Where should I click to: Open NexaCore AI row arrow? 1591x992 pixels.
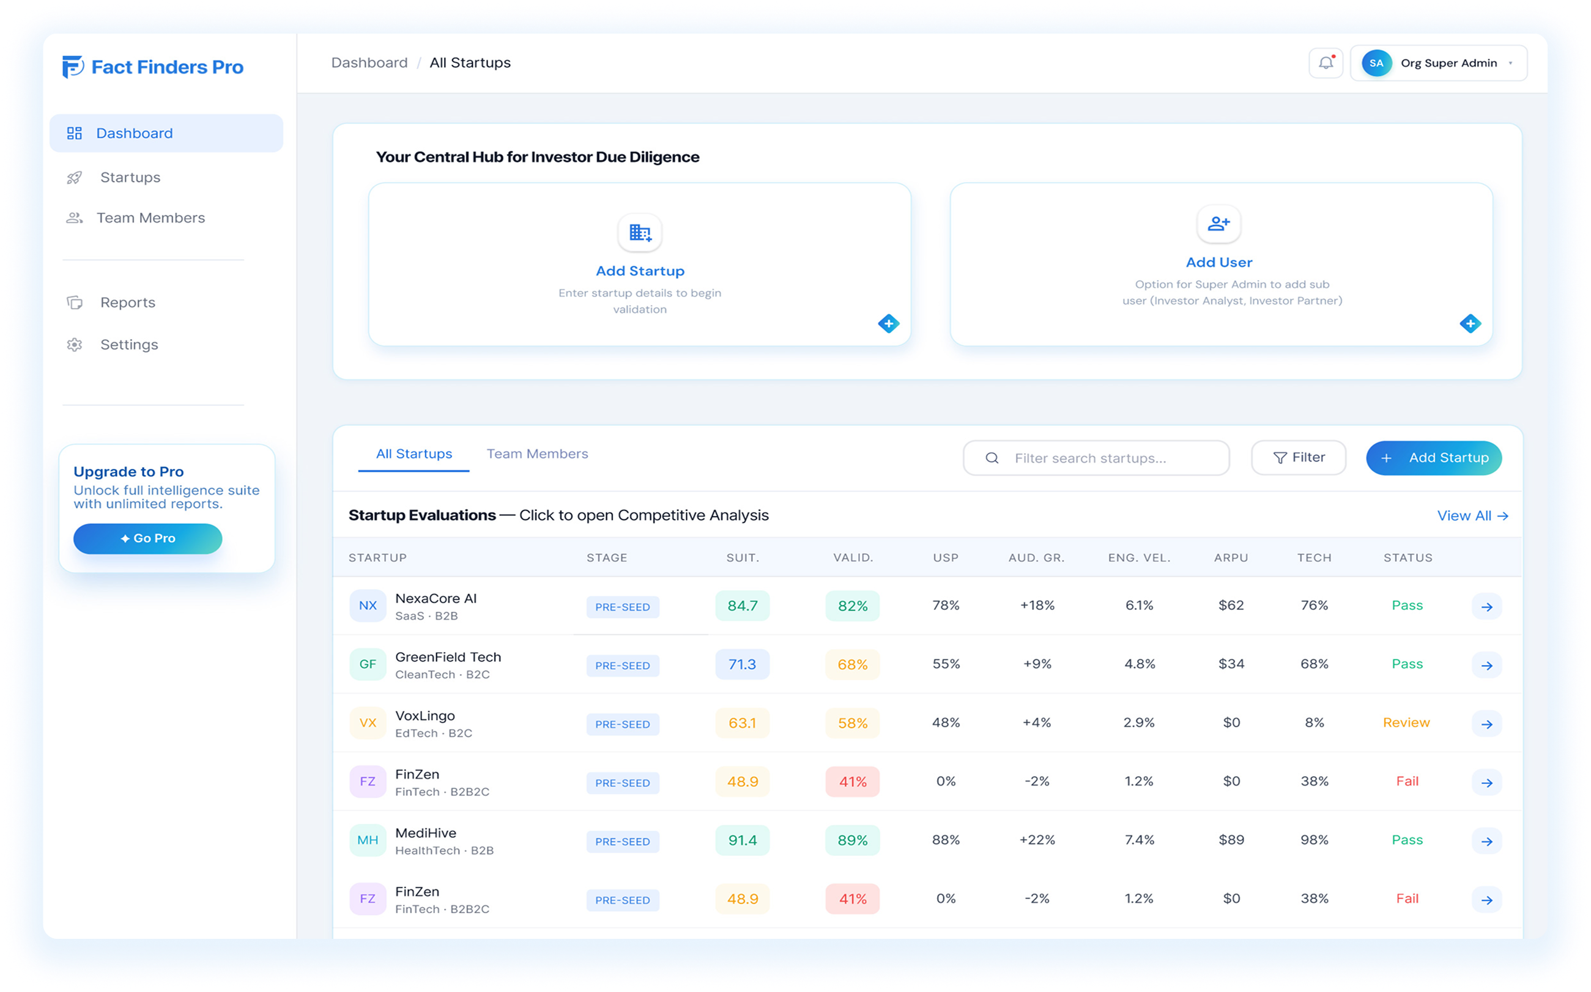click(1486, 607)
